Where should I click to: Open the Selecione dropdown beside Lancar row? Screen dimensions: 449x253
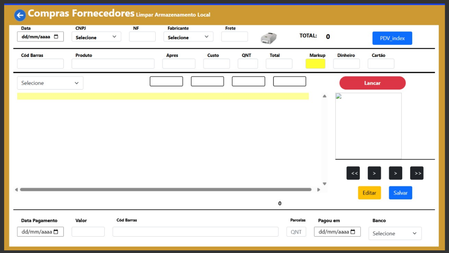click(x=50, y=83)
